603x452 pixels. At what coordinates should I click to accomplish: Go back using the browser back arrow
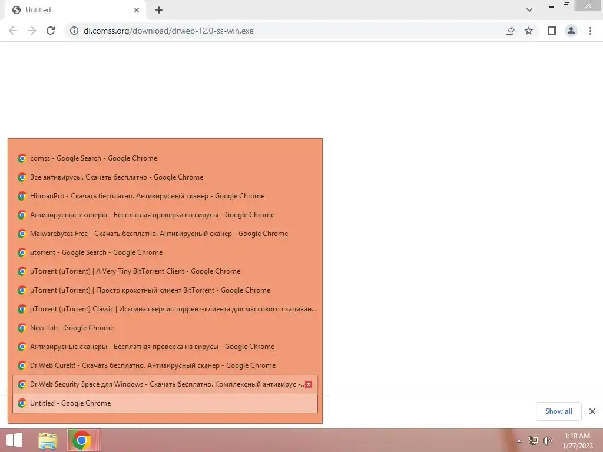point(13,31)
